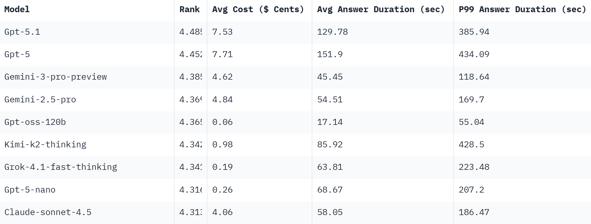Click the 45.45 average duration cell

pyautogui.click(x=330, y=77)
